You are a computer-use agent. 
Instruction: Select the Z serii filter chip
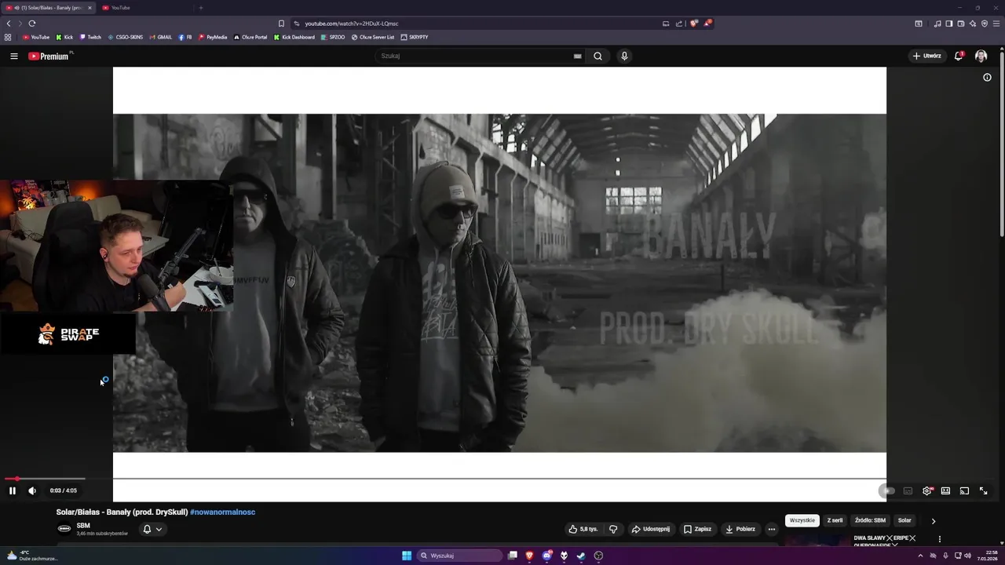[x=835, y=520]
